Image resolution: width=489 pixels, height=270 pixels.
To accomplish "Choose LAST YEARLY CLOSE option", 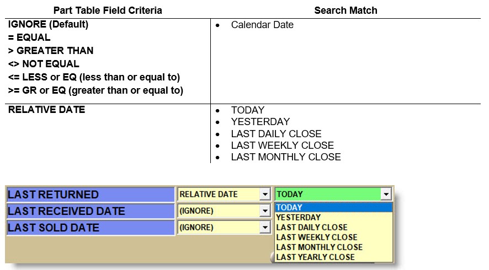I will [x=315, y=257].
